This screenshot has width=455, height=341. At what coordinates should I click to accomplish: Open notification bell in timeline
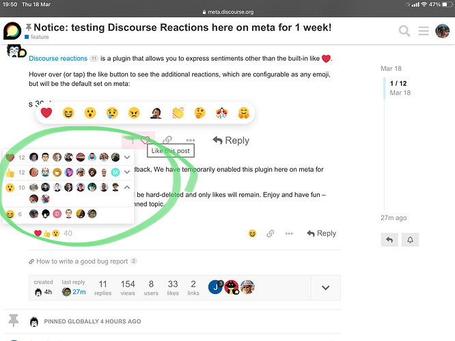click(410, 239)
